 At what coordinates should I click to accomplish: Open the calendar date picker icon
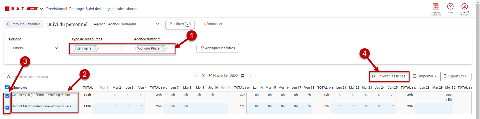click(242, 76)
